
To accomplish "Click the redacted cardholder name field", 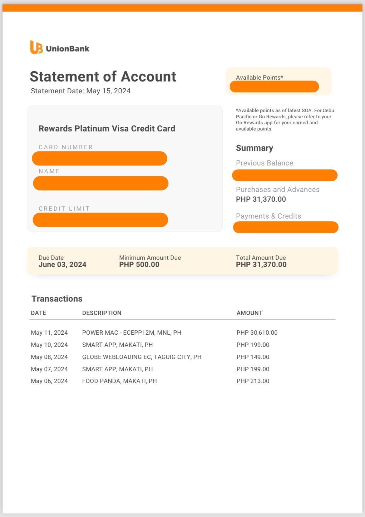I will (x=101, y=183).
